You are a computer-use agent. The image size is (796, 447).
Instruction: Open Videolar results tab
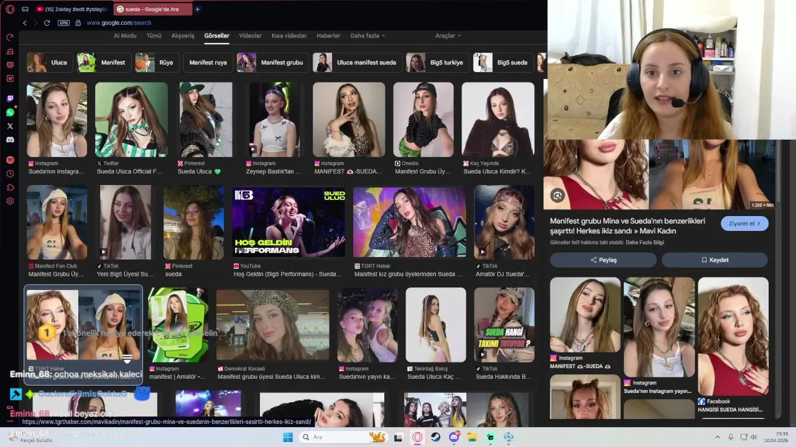tap(250, 35)
